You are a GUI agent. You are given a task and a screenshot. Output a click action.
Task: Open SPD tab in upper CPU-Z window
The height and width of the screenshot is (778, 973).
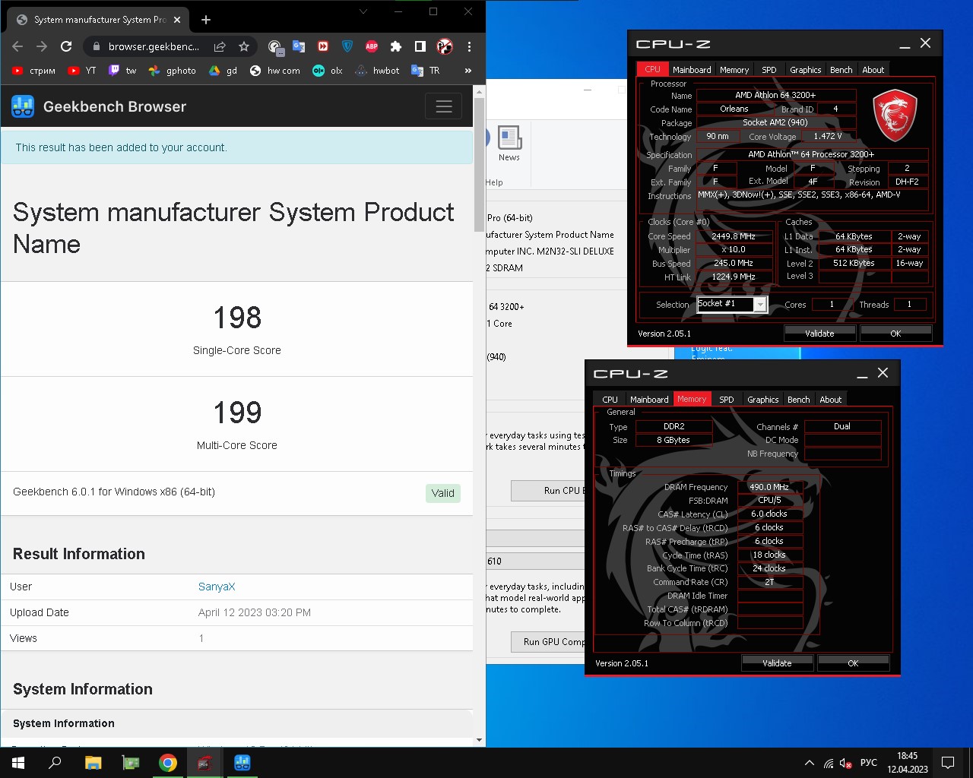tap(769, 69)
